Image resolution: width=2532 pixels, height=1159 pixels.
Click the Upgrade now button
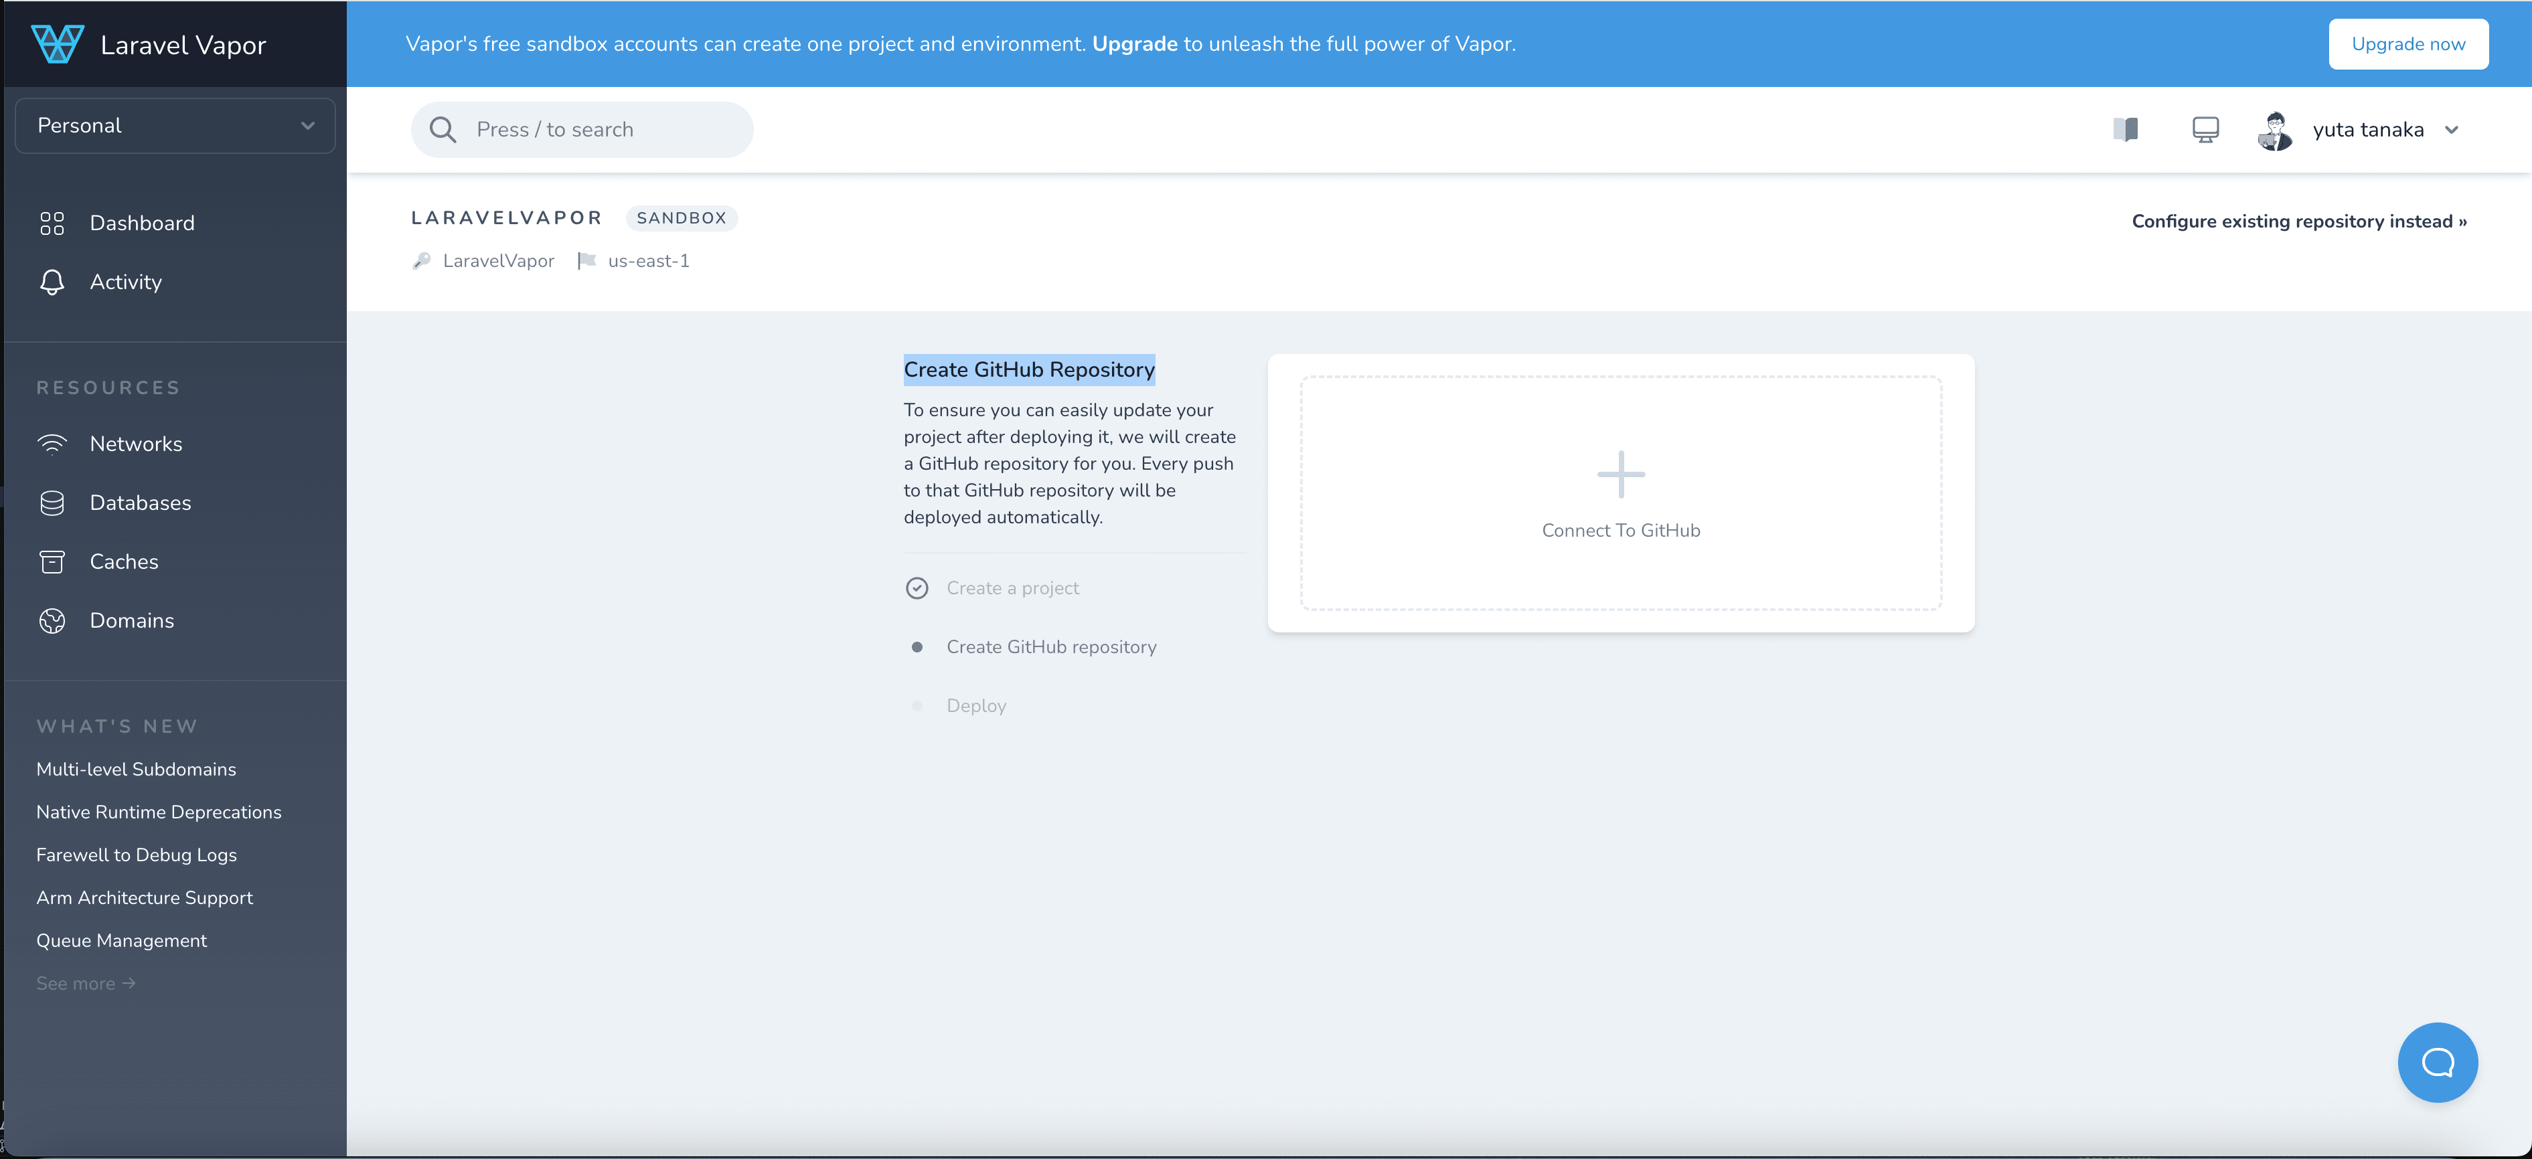[2408, 44]
